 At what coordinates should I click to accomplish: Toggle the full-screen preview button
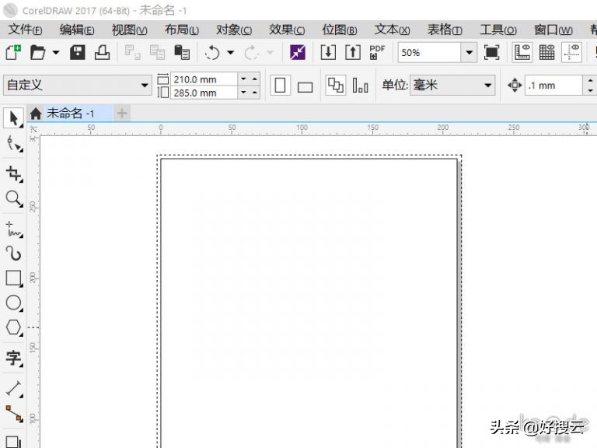pyautogui.click(x=491, y=53)
